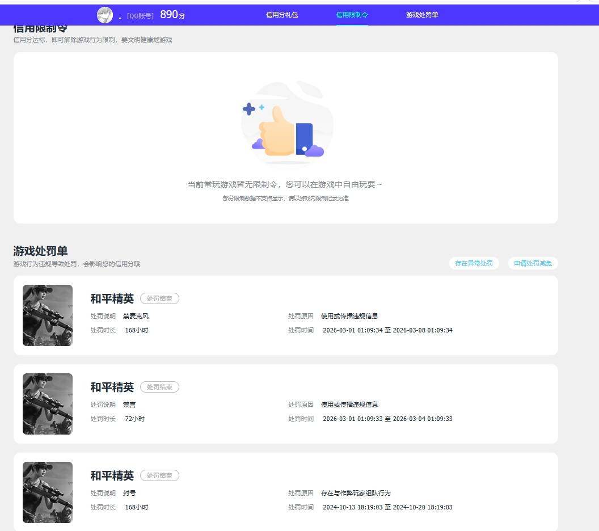The width and height of the screenshot is (599, 531).
Task: Click the 信用分达标 subtitle text
Action: [93, 40]
